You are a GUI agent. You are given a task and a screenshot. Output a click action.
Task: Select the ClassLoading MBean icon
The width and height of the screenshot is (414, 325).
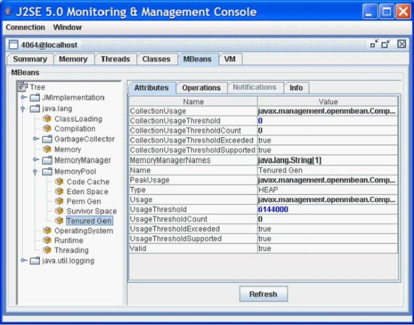coord(47,119)
